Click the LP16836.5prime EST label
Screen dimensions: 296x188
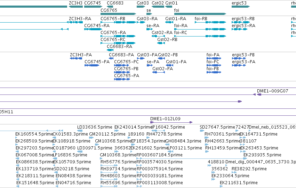70,155
